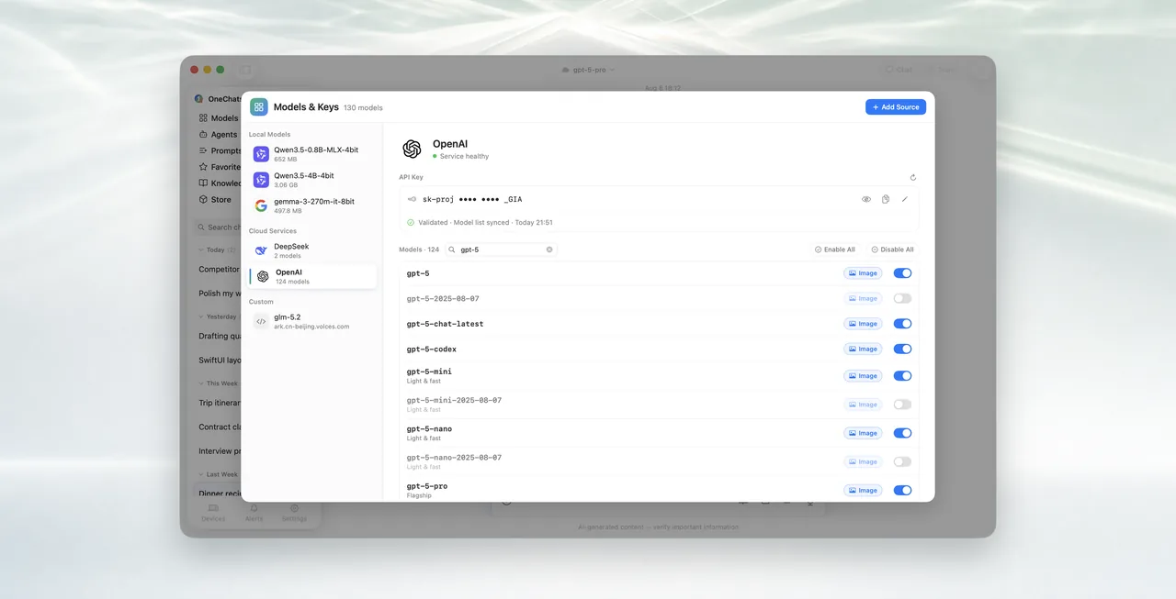Click the code icon beside glm-5.2
1176x599 pixels.
pyautogui.click(x=261, y=321)
